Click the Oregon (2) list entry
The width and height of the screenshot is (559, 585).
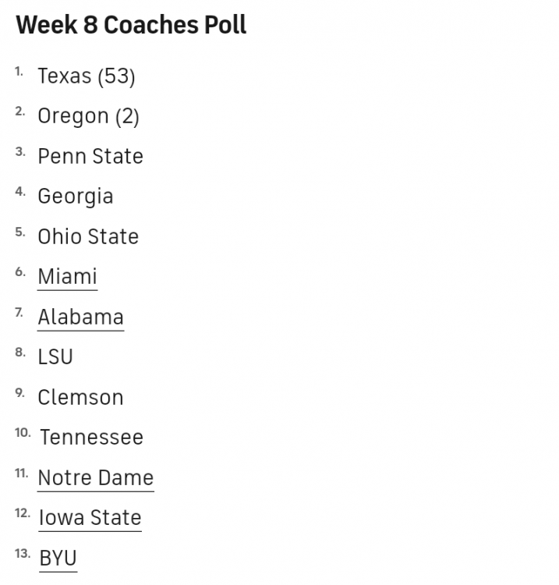coord(88,116)
